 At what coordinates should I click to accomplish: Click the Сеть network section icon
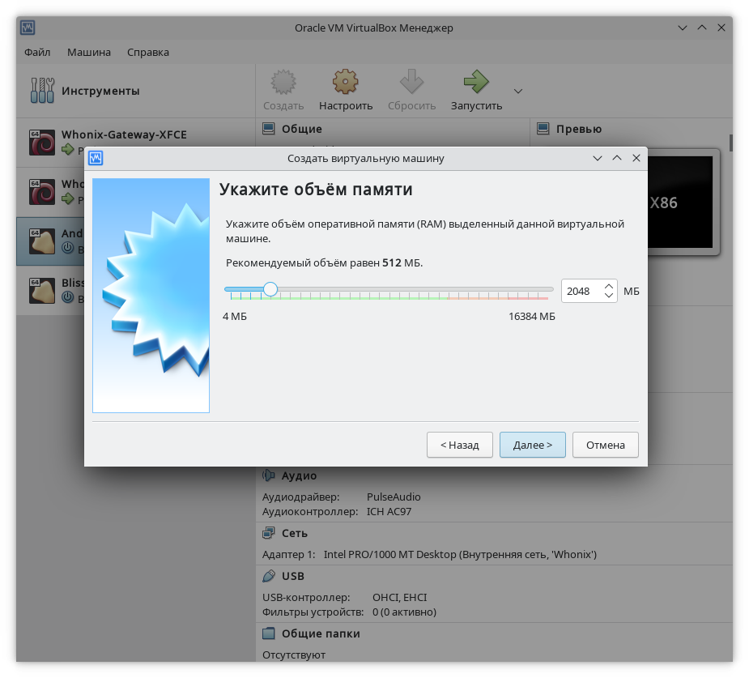pyautogui.click(x=269, y=533)
